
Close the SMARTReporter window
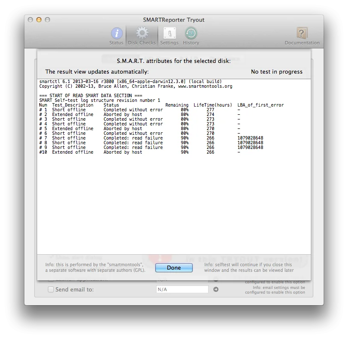tap(30, 20)
